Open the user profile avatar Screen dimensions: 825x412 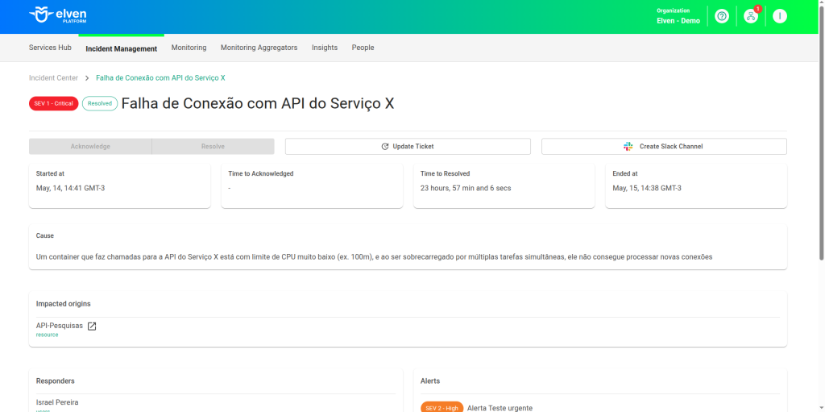click(x=779, y=16)
